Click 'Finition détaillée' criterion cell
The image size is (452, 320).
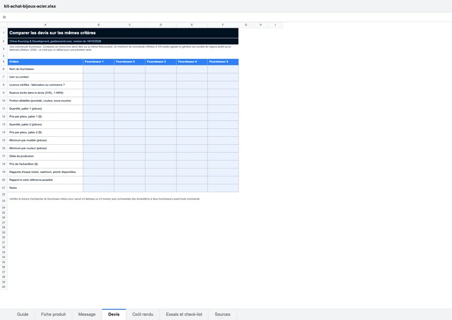45,101
